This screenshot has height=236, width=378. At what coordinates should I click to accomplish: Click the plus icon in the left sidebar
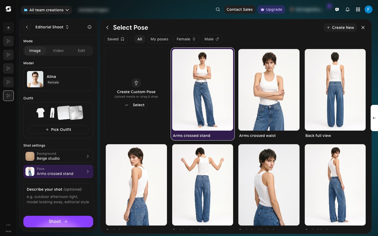8,28
